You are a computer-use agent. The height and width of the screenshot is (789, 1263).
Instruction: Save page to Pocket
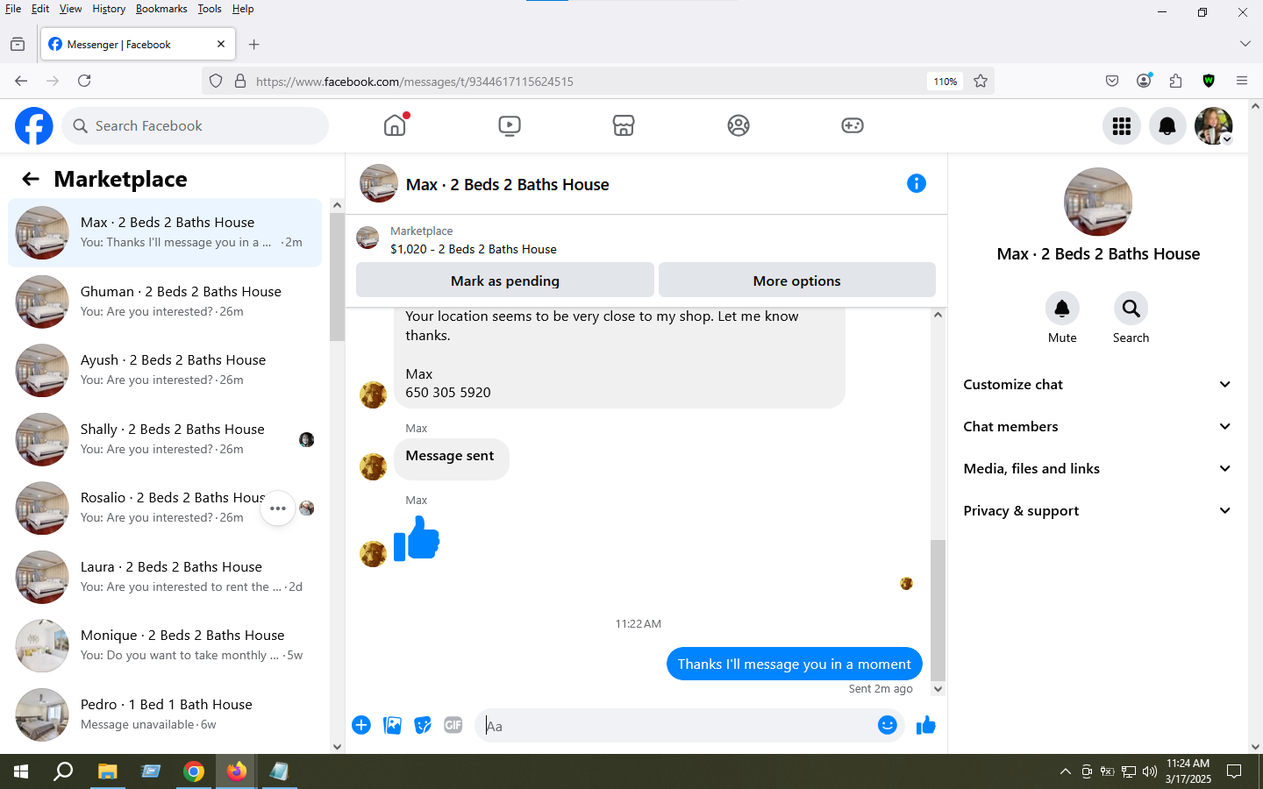(1112, 81)
